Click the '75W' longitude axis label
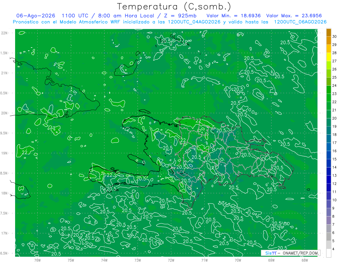Viewport: 342px width, 264px height. click(x=71, y=260)
